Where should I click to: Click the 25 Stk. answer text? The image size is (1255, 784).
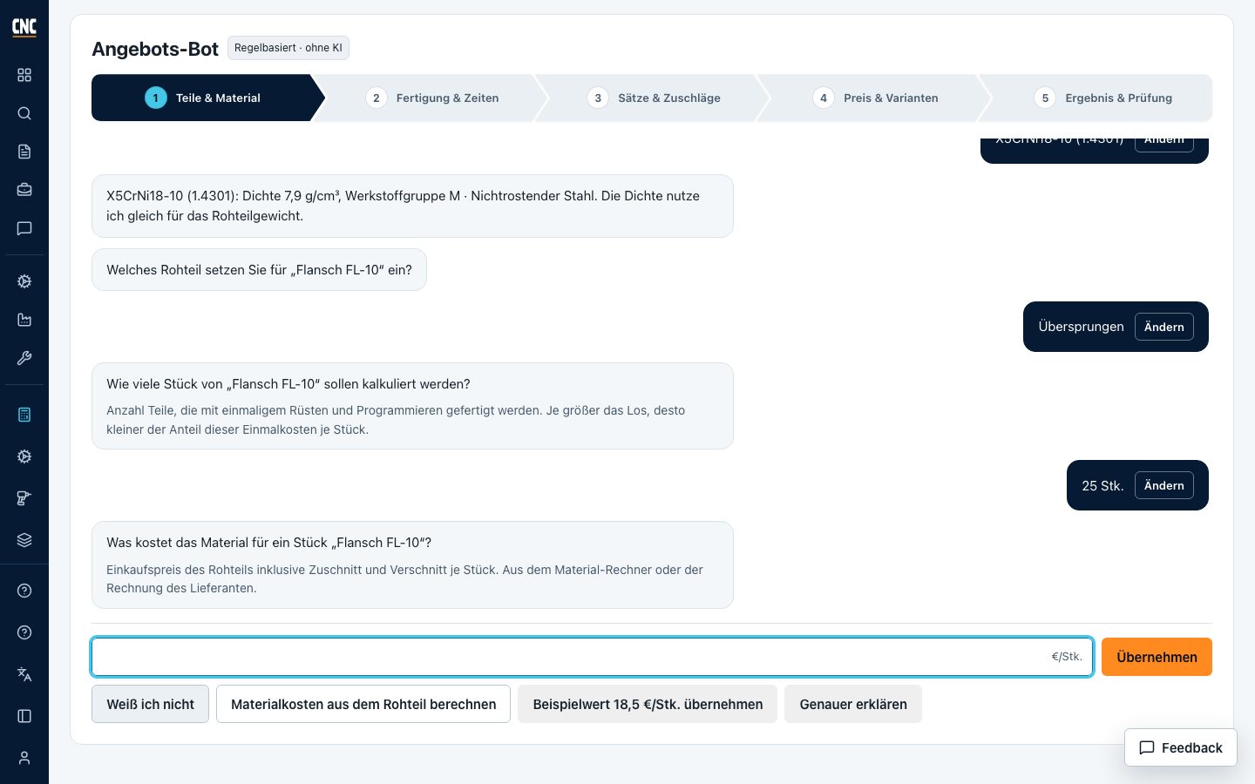pyautogui.click(x=1102, y=486)
